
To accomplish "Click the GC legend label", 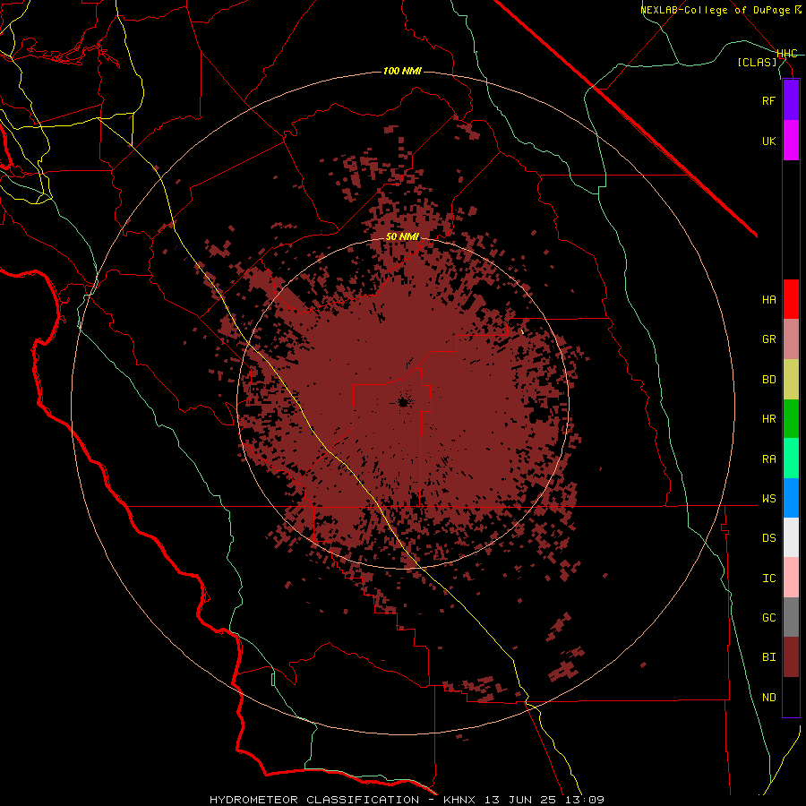I will (768, 618).
